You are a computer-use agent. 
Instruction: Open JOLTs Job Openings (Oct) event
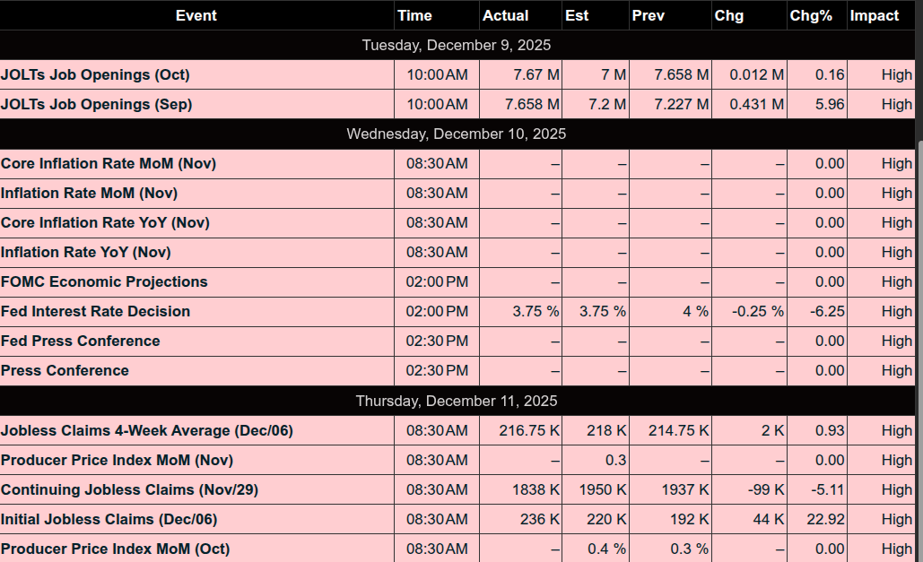click(x=95, y=74)
